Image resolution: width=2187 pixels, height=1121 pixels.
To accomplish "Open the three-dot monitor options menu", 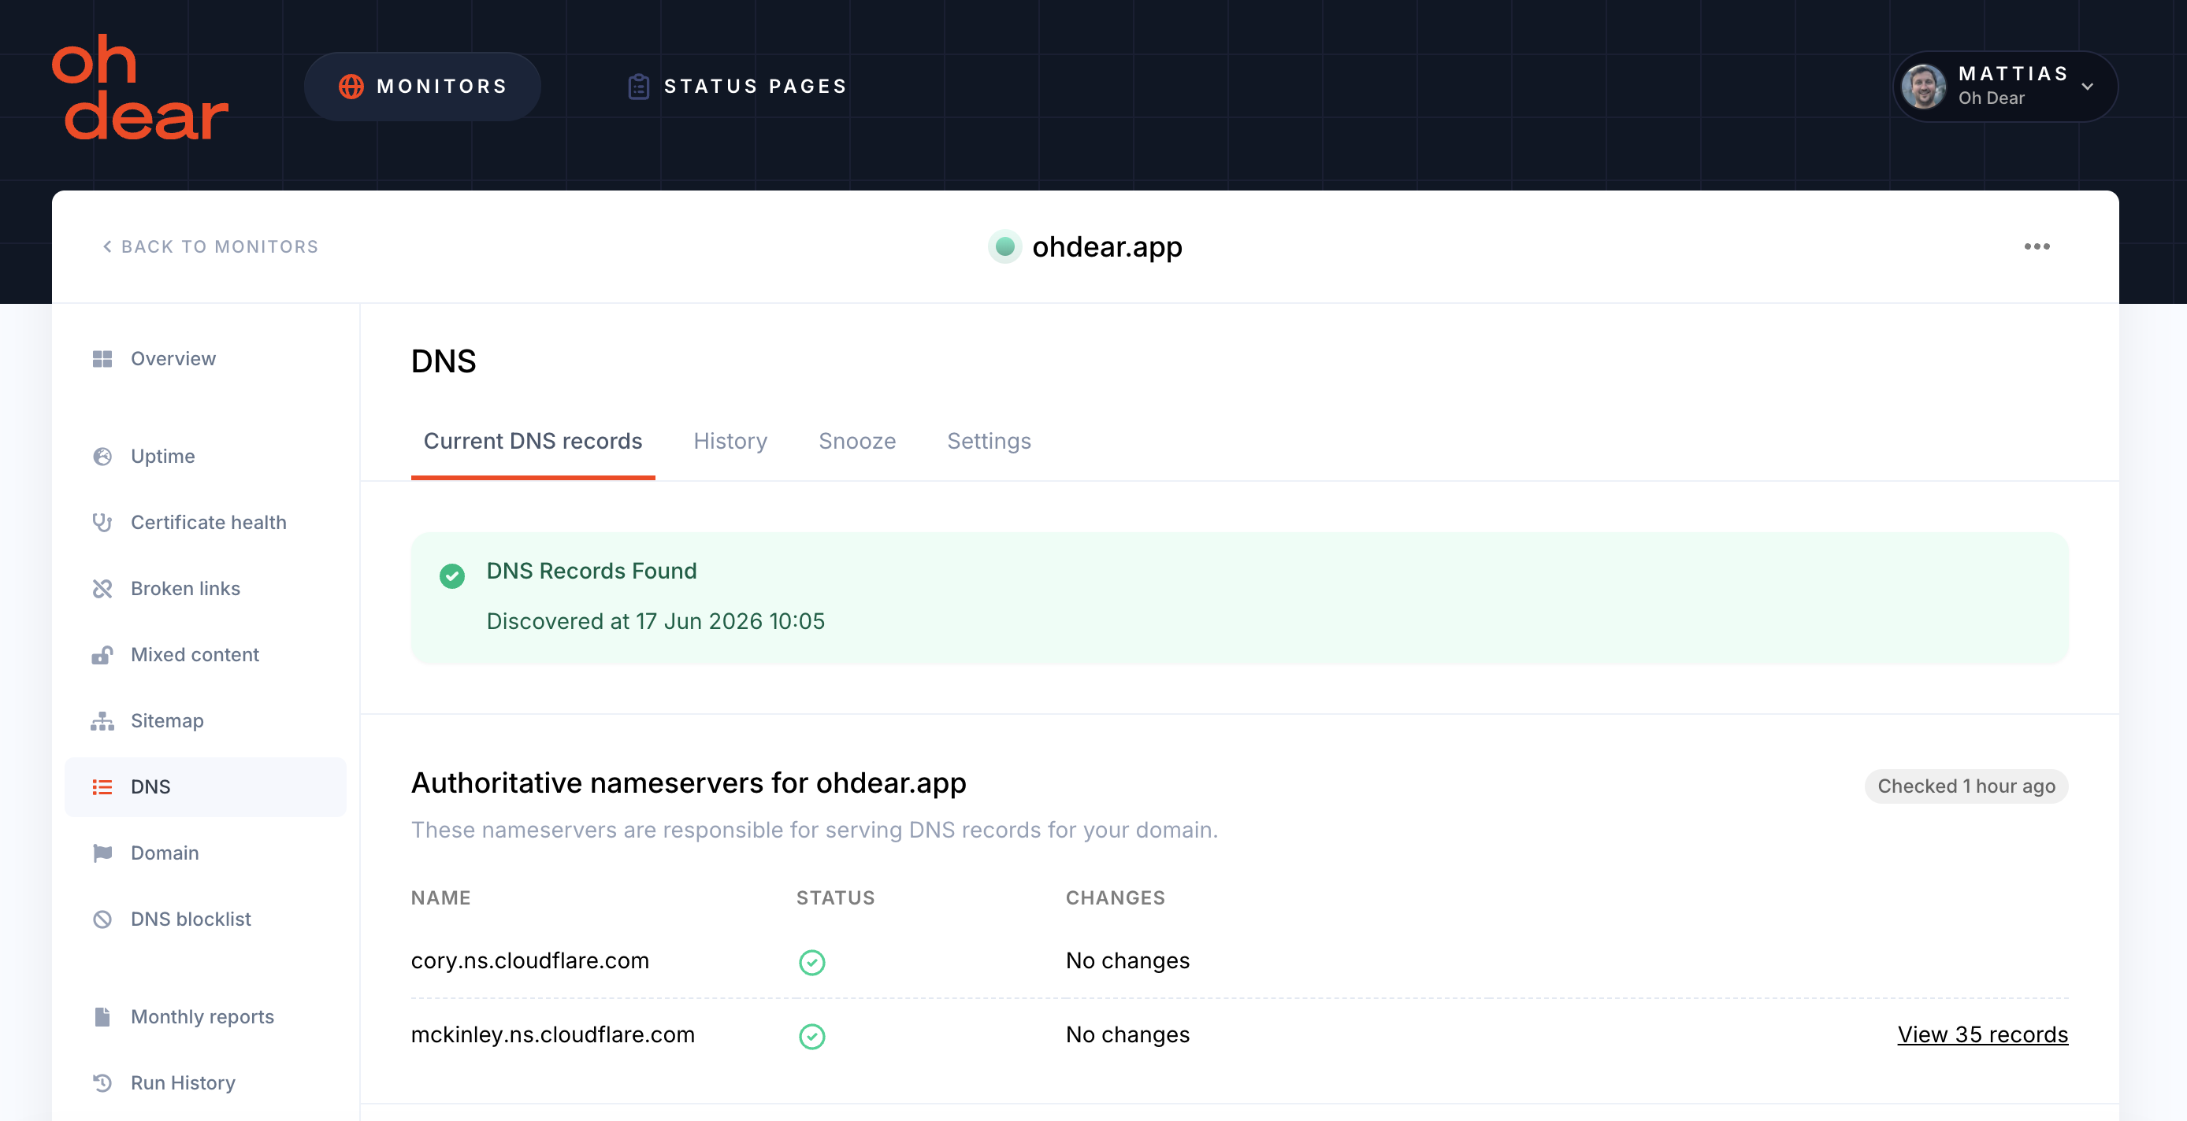I will pyautogui.click(x=2037, y=247).
